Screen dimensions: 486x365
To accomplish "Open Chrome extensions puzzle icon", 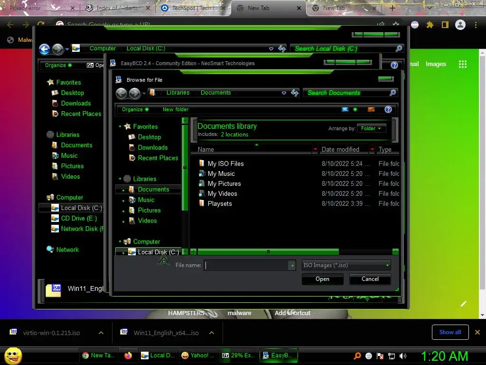I will coord(430,25).
